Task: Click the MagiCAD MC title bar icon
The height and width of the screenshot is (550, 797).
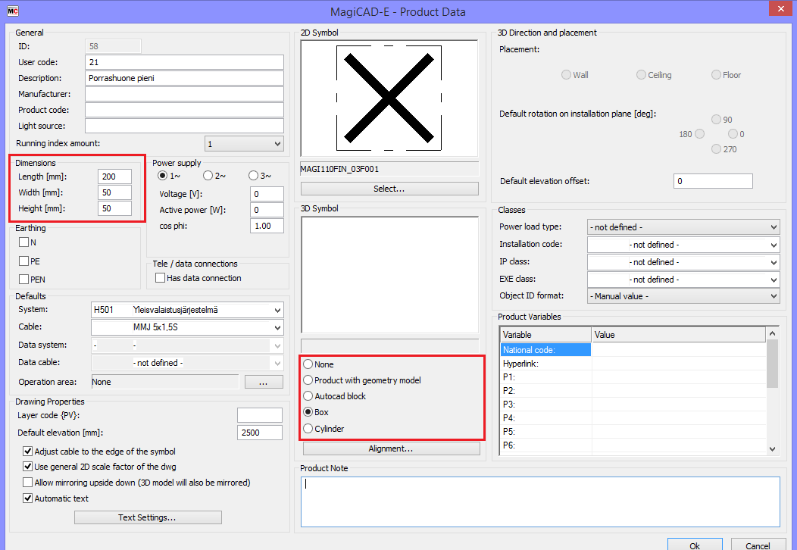Action: [13, 11]
